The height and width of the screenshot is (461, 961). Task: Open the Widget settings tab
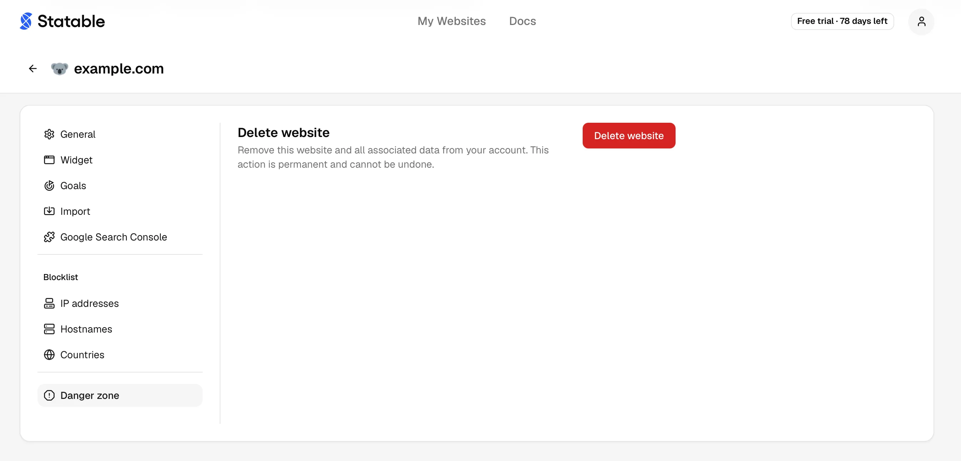coord(120,160)
